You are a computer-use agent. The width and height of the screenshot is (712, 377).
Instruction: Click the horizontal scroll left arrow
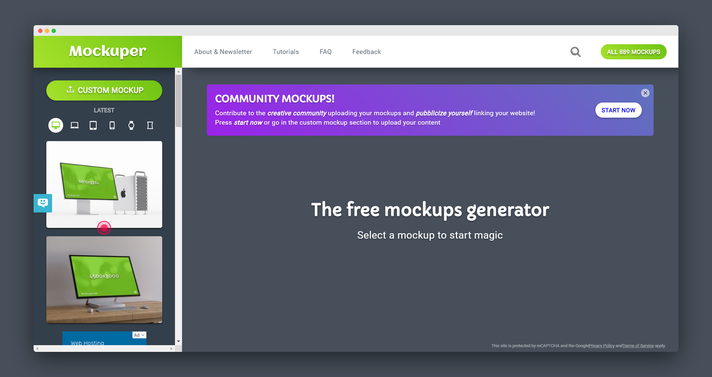[x=37, y=349]
